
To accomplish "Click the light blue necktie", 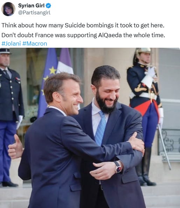I will pos(101,128).
